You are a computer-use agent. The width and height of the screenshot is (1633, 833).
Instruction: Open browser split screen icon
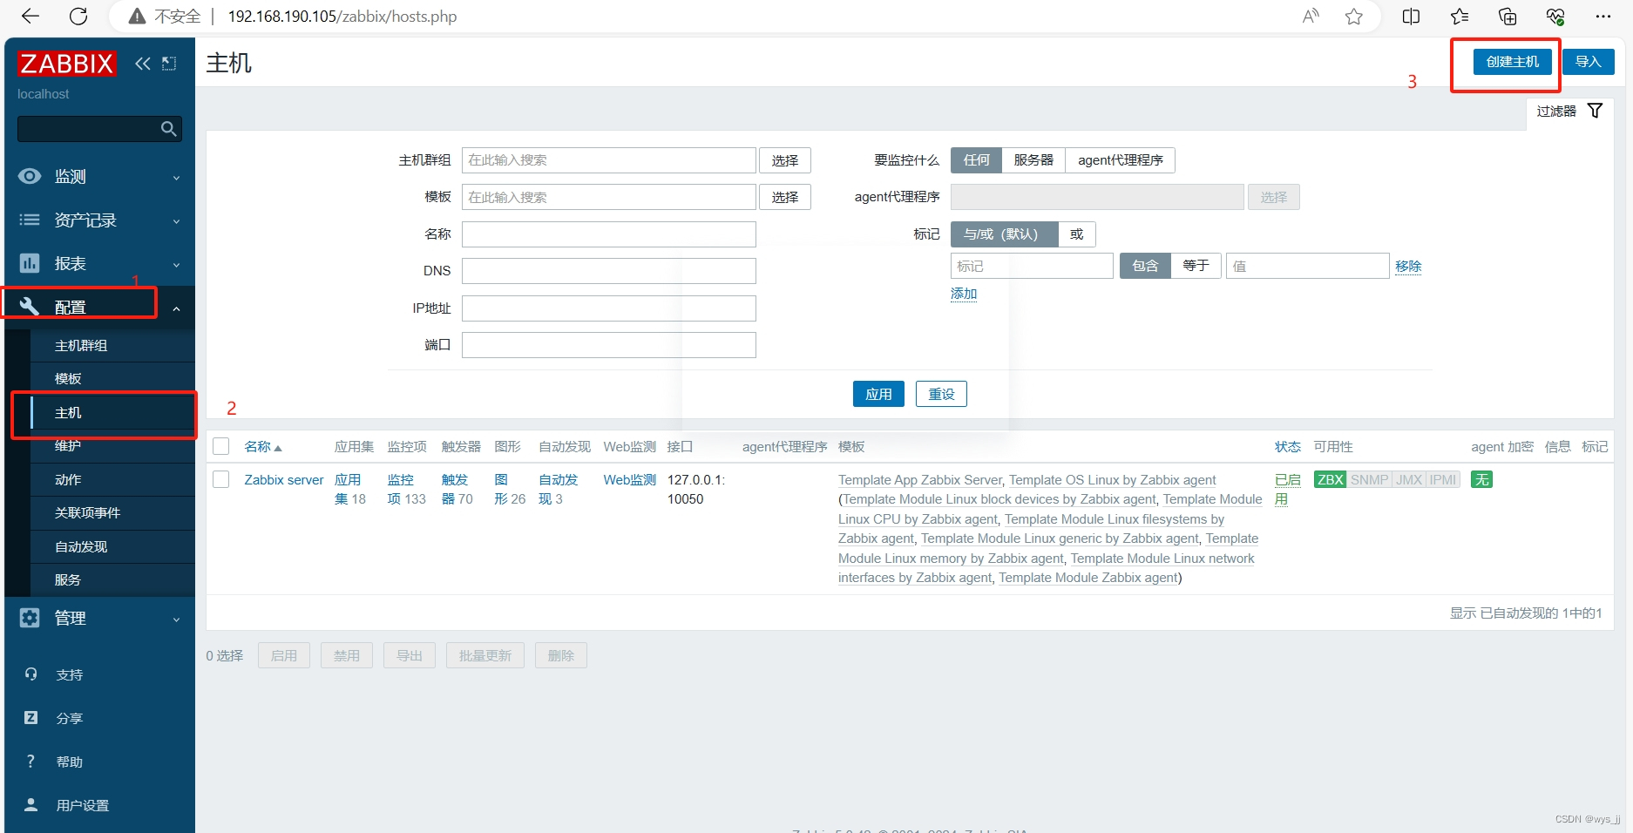1411,16
